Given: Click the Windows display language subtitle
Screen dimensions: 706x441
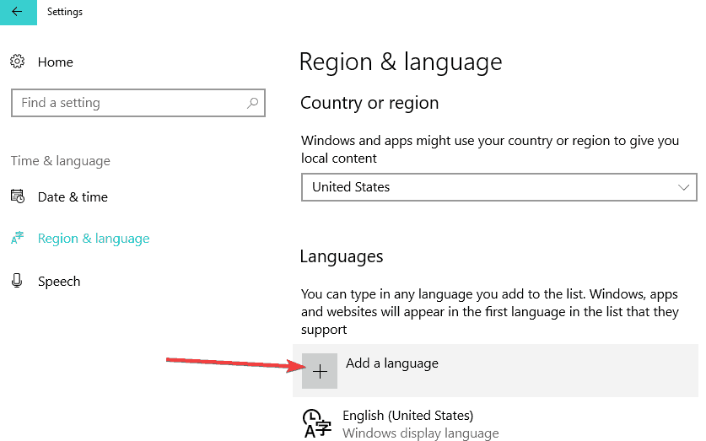Looking at the screenshot, I should point(420,433).
